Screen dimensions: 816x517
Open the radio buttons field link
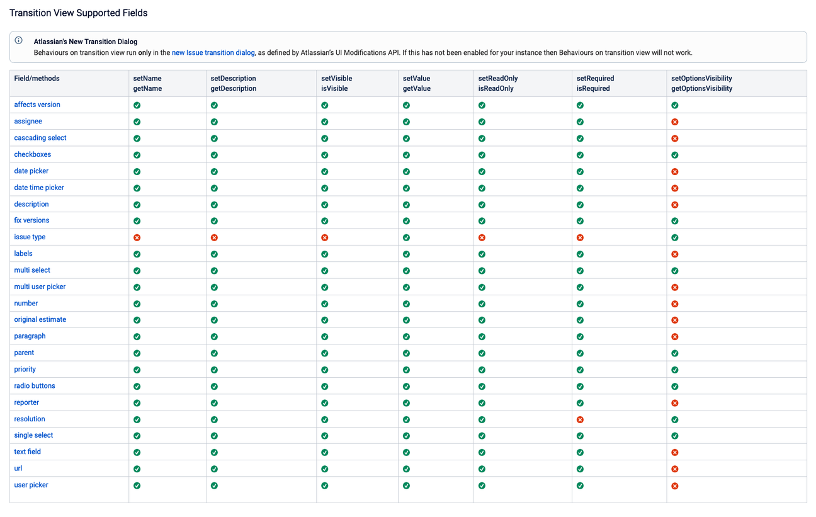click(35, 385)
